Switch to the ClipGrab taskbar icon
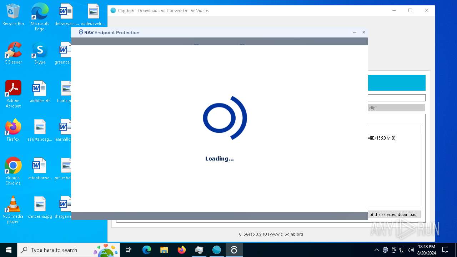This screenshot has height=257, width=457. coord(217,250)
